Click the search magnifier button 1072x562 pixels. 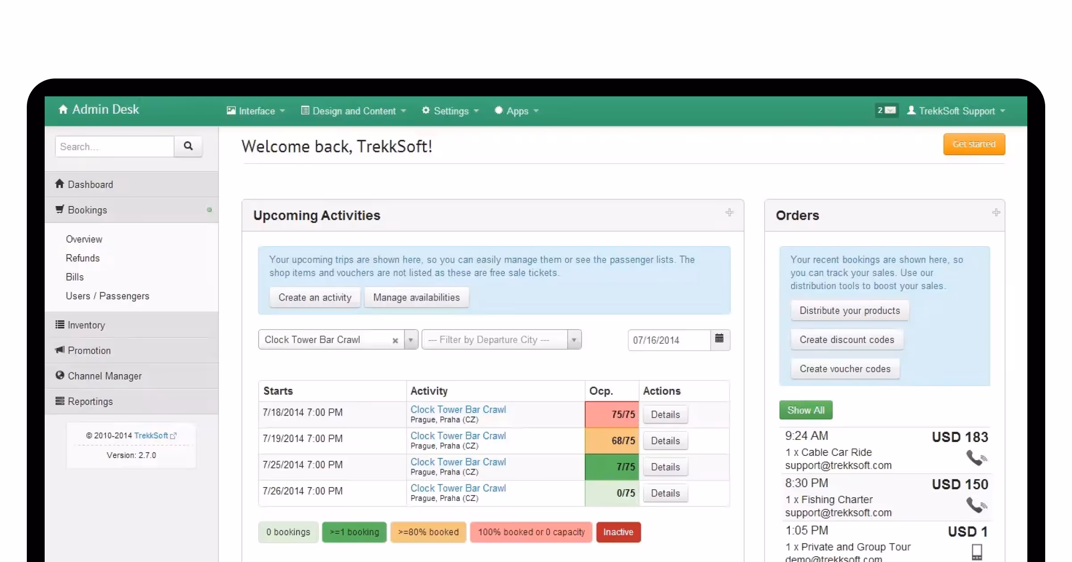point(188,146)
